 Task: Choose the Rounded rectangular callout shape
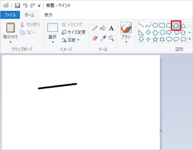coord(169,39)
